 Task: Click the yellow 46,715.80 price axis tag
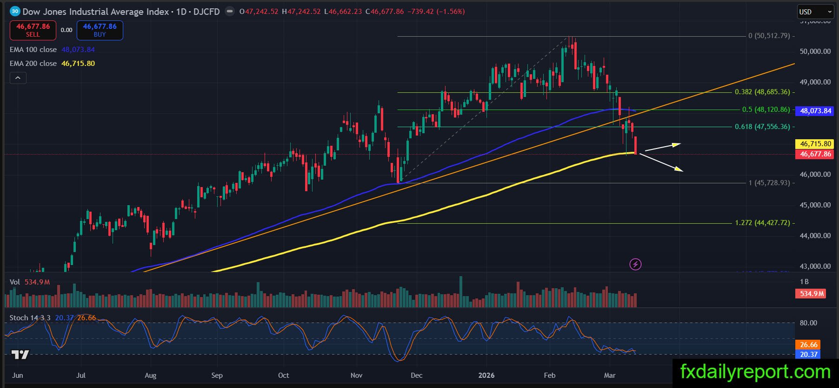point(815,144)
